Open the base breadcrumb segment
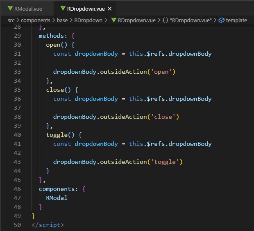The height and width of the screenshot is (231, 254). tap(62, 20)
